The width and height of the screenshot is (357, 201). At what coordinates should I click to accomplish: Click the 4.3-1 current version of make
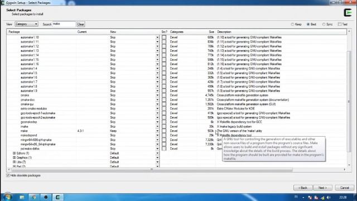coord(80,131)
